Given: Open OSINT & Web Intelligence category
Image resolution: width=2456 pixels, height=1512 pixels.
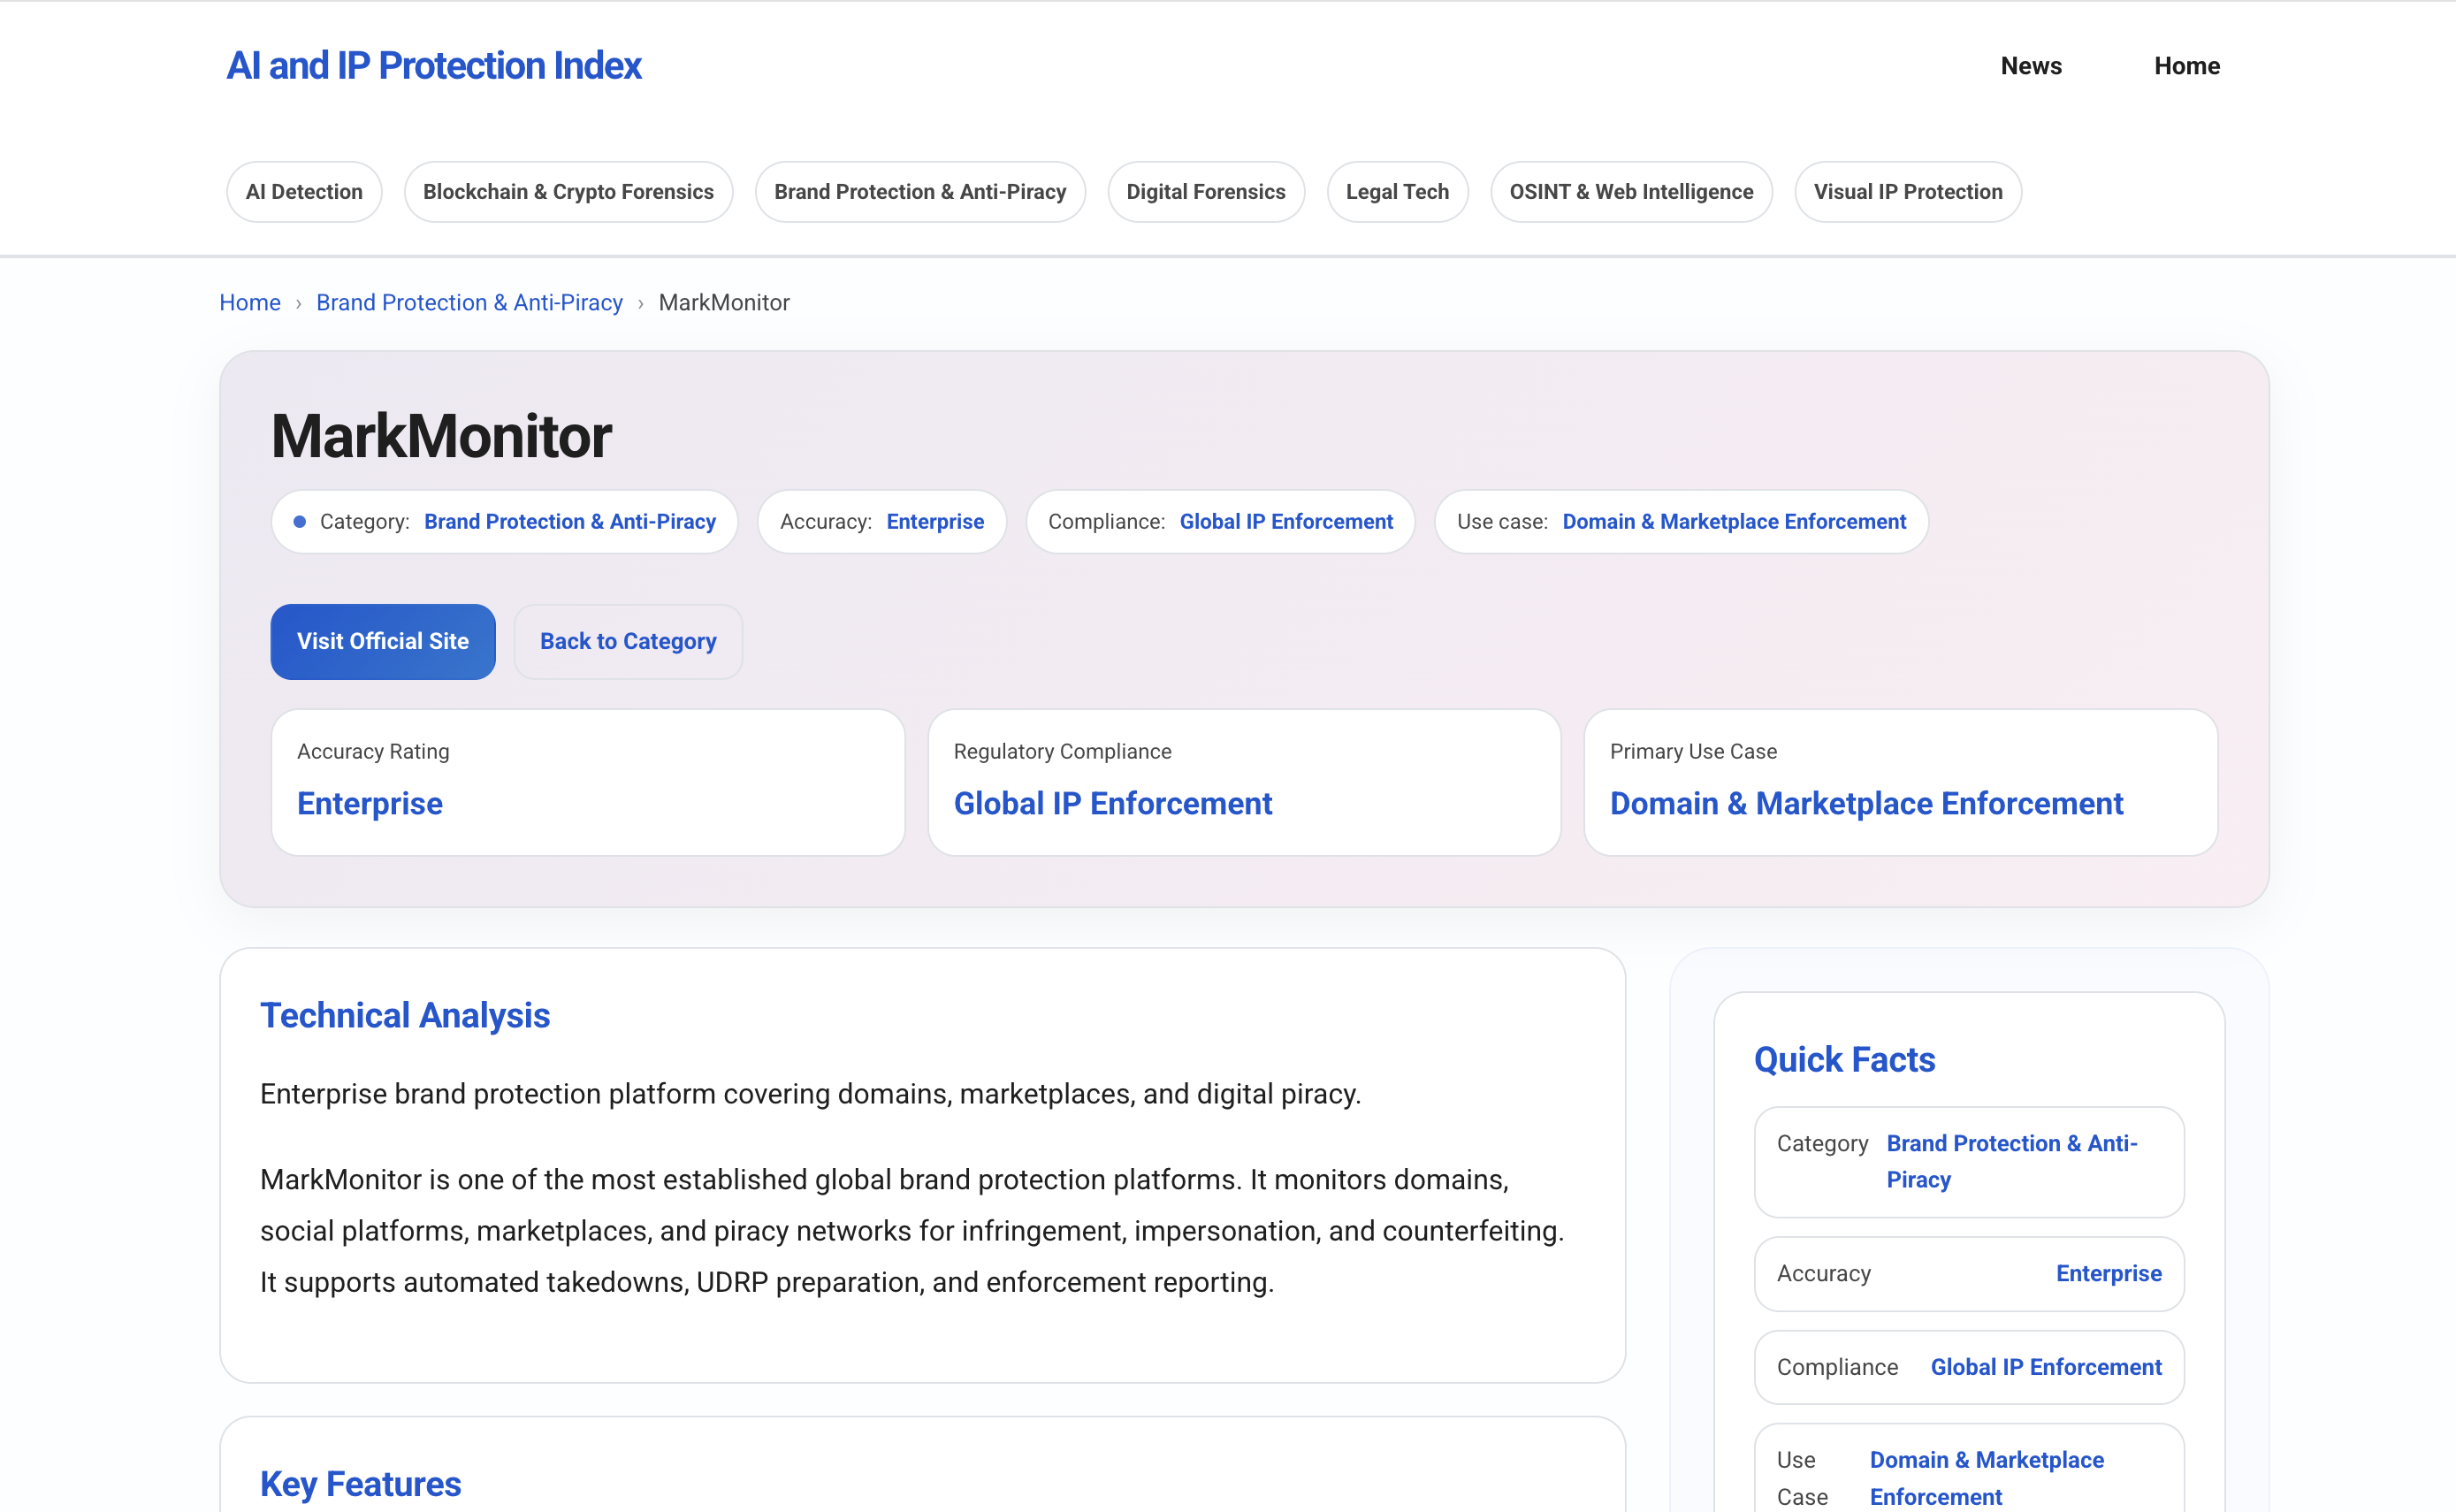Looking at the screenshot, I should tap(1630, 191).
